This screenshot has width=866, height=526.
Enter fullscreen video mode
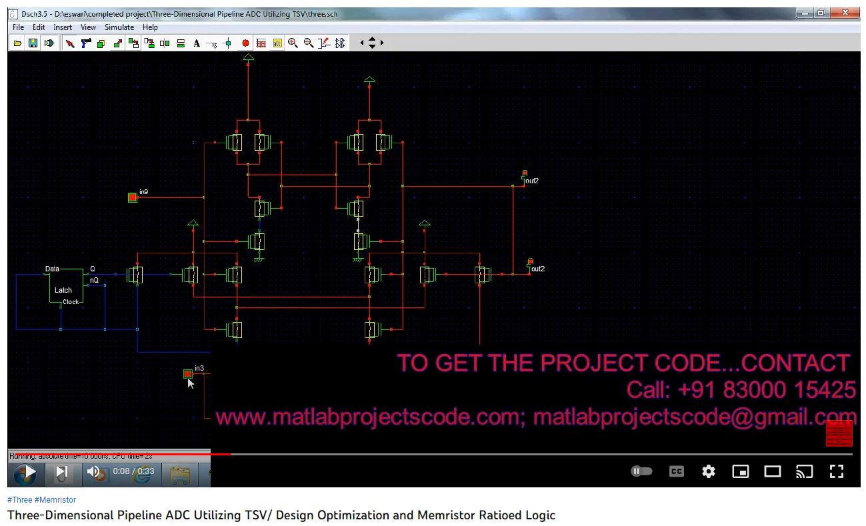coord(836,471)
